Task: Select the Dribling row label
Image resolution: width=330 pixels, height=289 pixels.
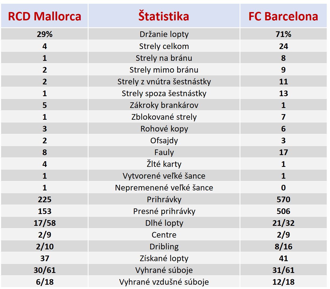Action: 164,246
